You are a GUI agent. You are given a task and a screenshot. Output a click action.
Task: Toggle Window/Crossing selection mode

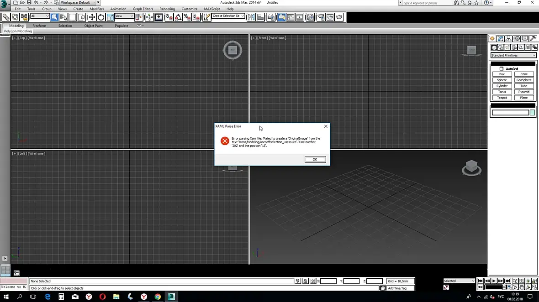pos(82,17)
